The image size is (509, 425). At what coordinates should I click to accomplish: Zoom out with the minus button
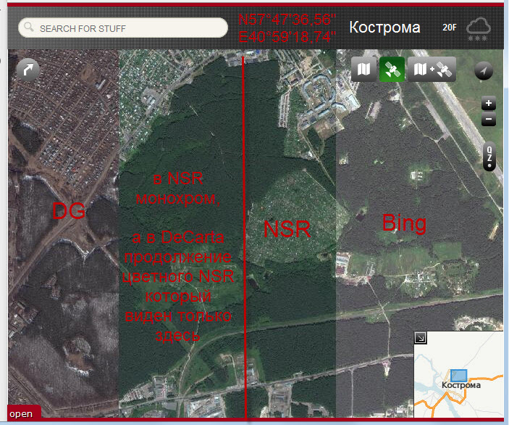[x=488, y=119]
